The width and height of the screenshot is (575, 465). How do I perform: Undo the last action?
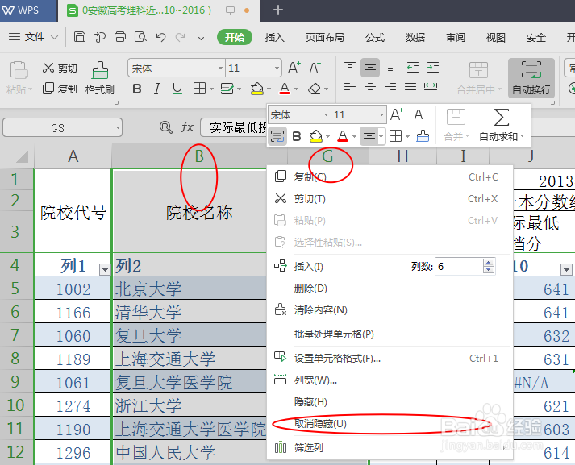[160, 37]
